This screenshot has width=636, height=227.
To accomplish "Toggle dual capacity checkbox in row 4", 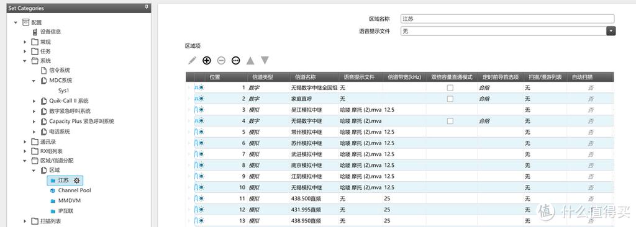I will [450, 121].
